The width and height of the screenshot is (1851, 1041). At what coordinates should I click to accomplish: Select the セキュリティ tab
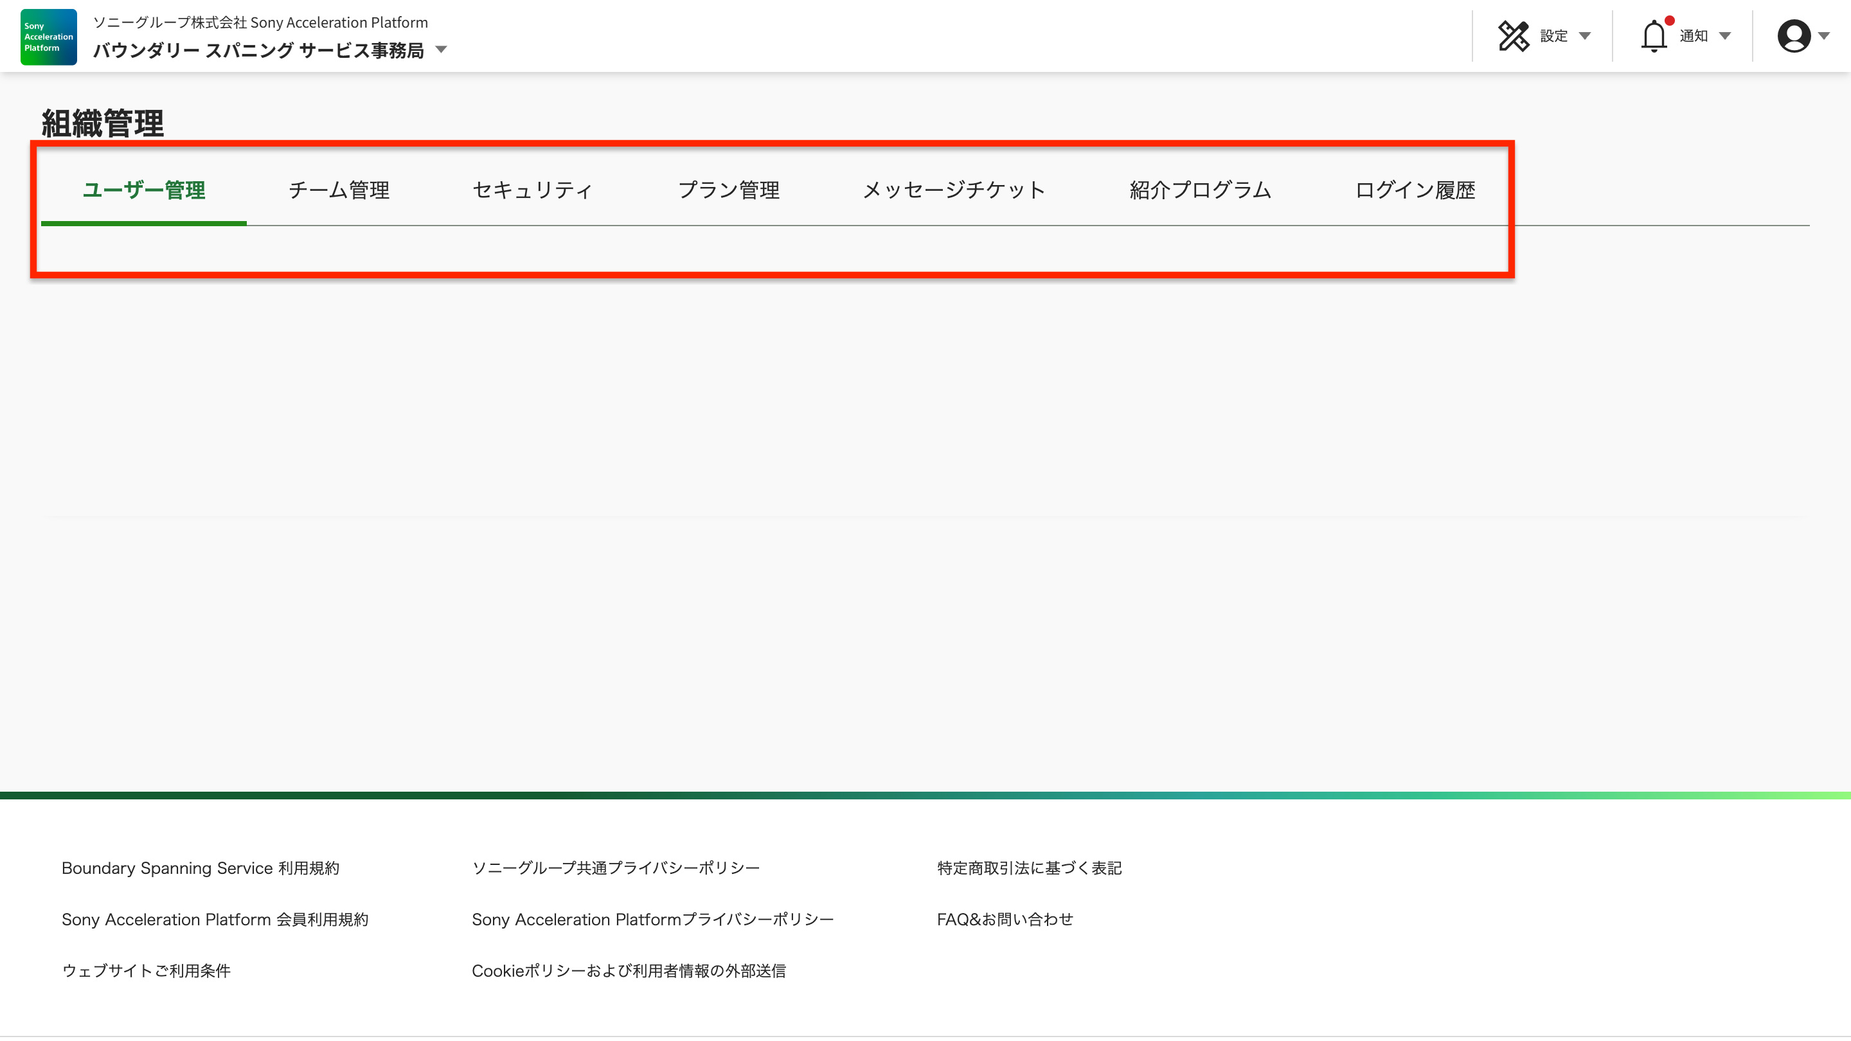pyautogui.click(x=532, y=190)
